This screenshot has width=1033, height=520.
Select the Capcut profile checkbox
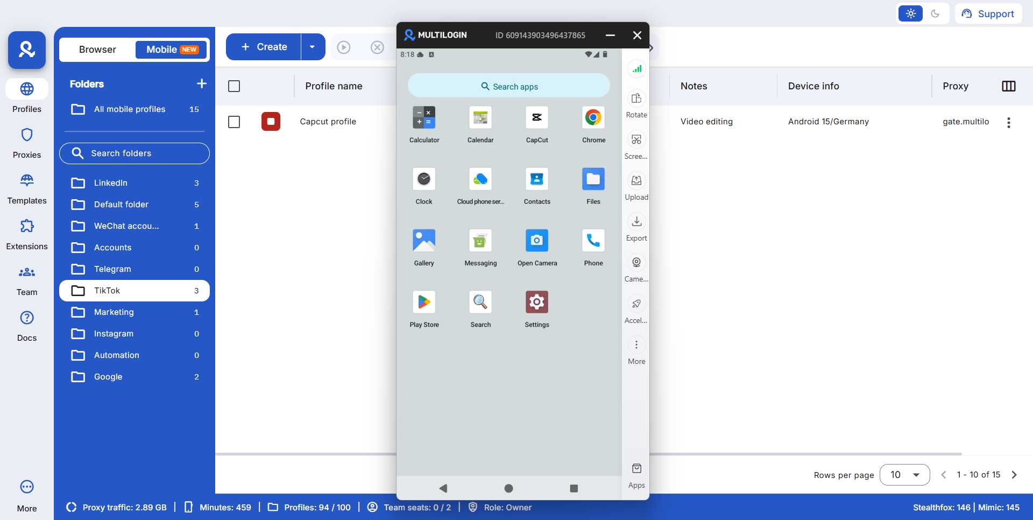tap(234, 122)
